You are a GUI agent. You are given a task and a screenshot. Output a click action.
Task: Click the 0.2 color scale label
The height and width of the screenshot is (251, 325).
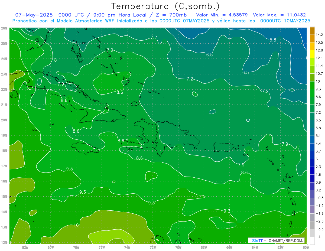click(318, 190)
